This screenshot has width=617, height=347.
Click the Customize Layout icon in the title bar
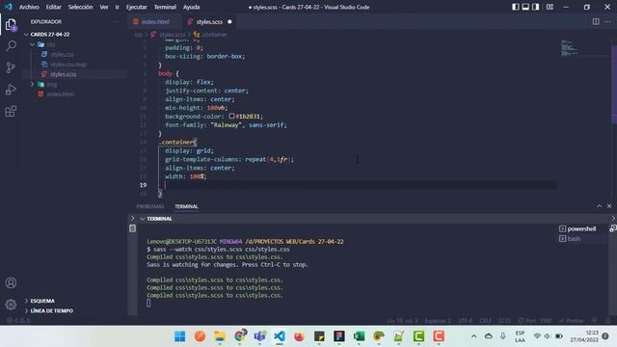tap(550, 7)
